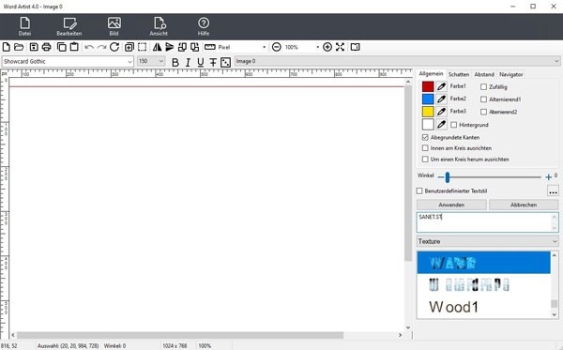Check Um einen Kreis herum ausrichten
563x350 pixels.
pyautogui.click(x=425, y=159)
